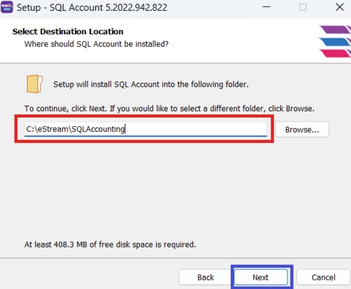This screenshot has width=351, height=289.
Task: Close the SQL Account setup window
Action: pos(339,7)
